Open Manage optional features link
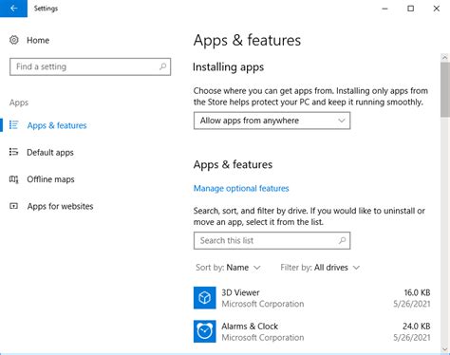Viewport: 450px width, 355px height. pos(241,188)
